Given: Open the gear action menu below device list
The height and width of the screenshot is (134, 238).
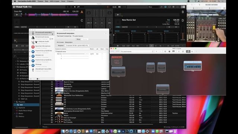Looking at the screenshot, I should [x=38, y=79].
